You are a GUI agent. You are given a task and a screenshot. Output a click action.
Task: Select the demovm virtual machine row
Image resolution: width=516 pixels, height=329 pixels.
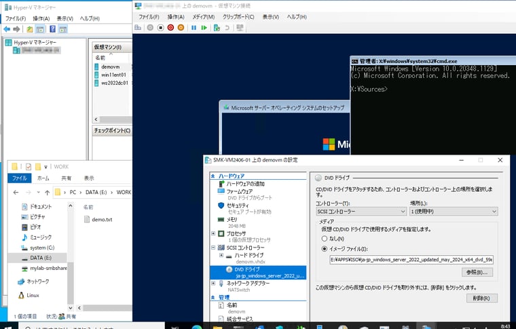click(110, 66)
